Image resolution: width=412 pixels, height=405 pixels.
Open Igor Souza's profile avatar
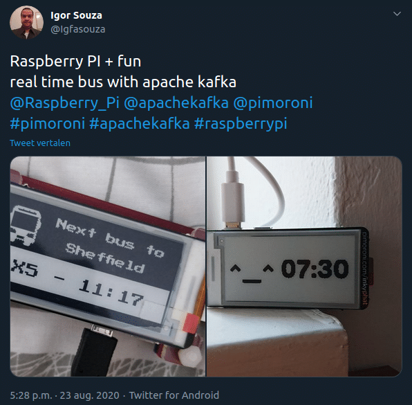pos(26,22)
